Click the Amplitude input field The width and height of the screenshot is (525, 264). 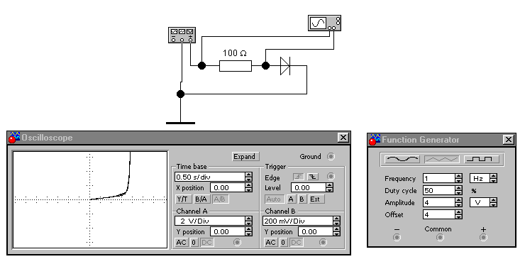(x=439, y=202)
